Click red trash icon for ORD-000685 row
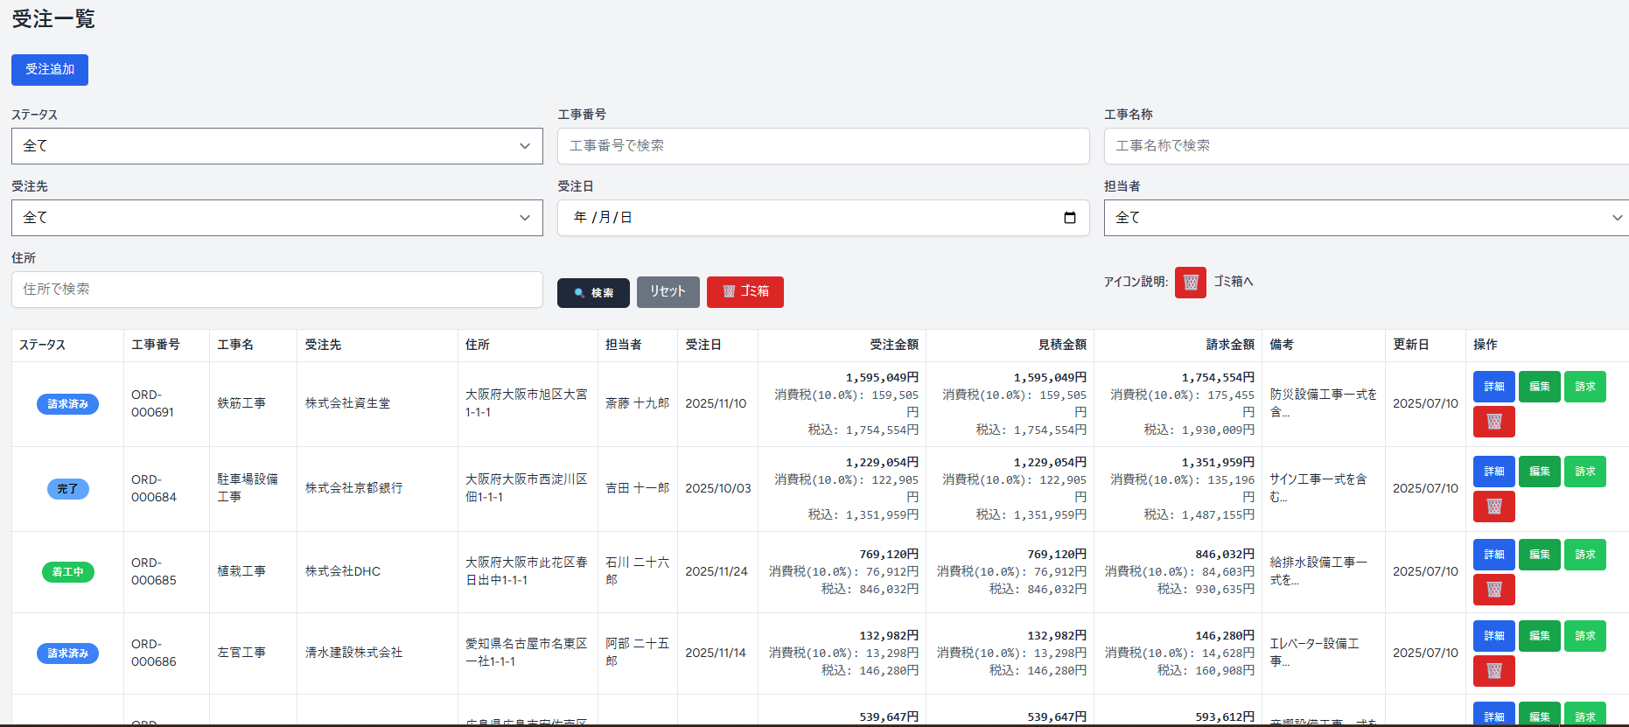The height and width of the screenshot is (727, 1629). pos(1493,590)
